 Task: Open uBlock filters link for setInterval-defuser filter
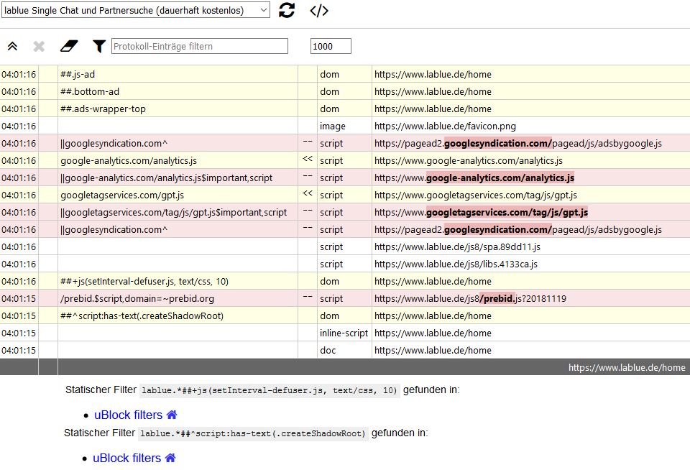(128, 415)
